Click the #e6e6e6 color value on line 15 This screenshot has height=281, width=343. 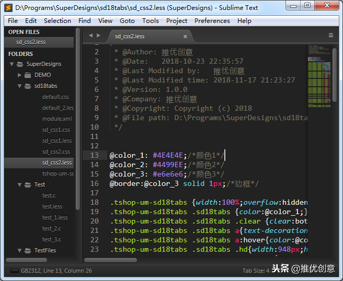pos(168,174)
